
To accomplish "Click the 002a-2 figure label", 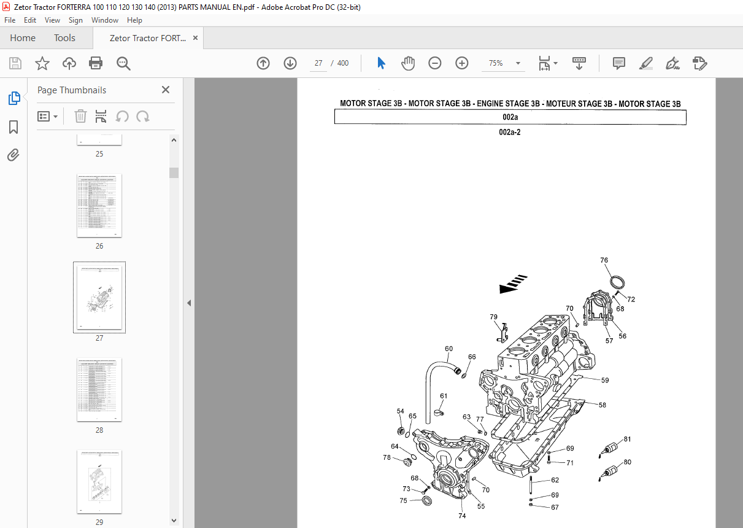I will coord(510,132).
